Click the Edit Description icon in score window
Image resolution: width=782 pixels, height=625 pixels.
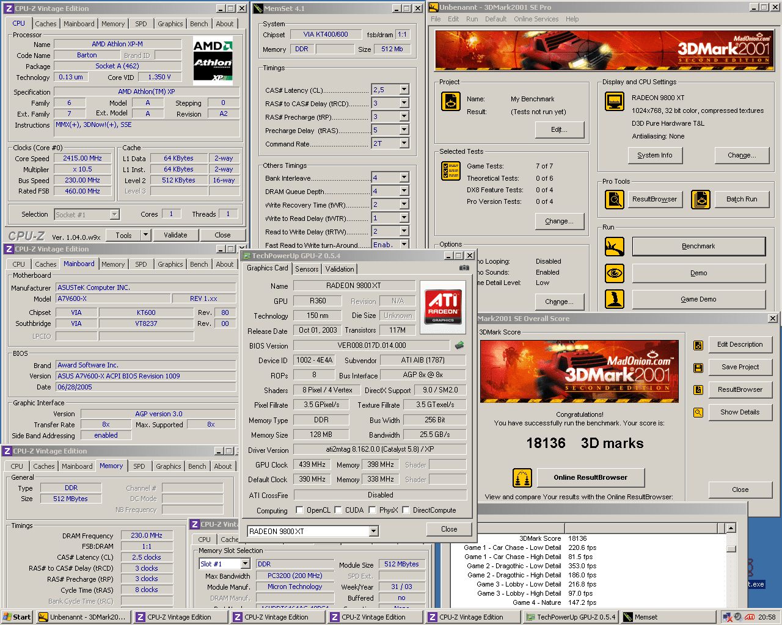(x=698, y=345)
